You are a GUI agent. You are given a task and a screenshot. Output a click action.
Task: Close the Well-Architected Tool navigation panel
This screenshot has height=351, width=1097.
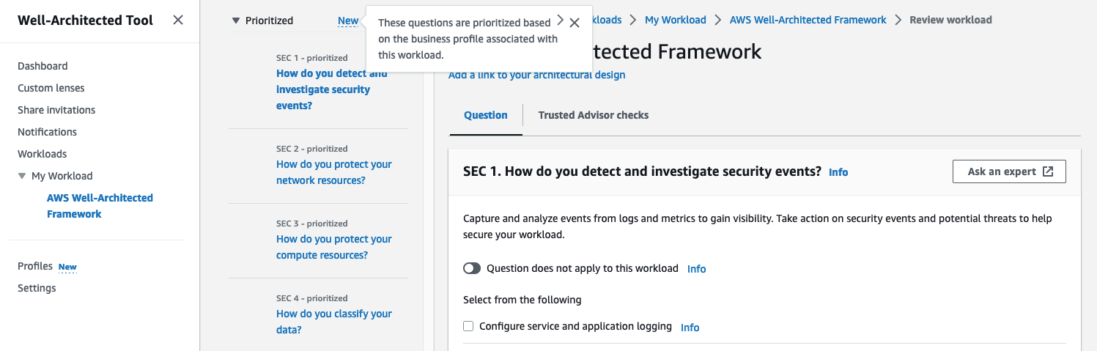(178, 21)
